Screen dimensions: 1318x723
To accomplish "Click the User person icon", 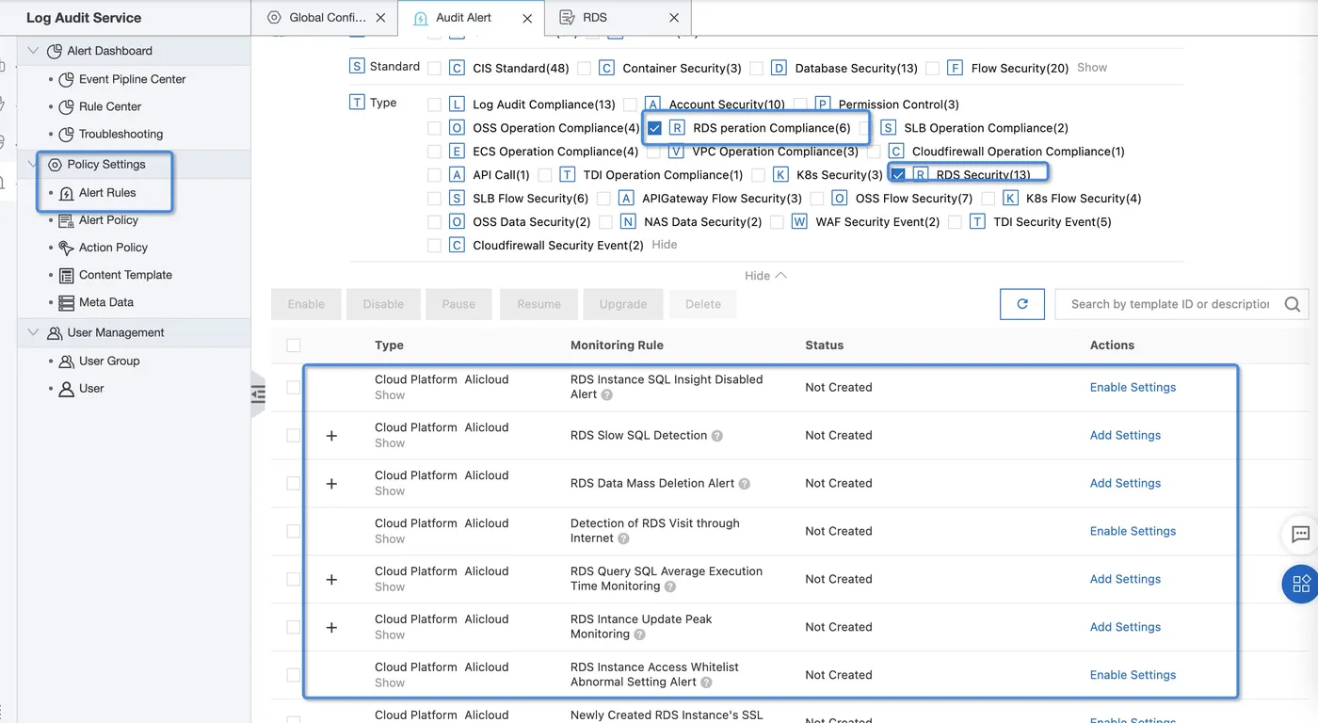I will [66, 389].
